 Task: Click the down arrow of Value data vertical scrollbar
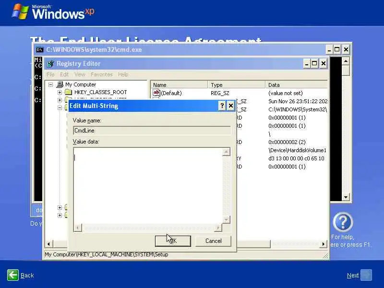pos(226,219)
